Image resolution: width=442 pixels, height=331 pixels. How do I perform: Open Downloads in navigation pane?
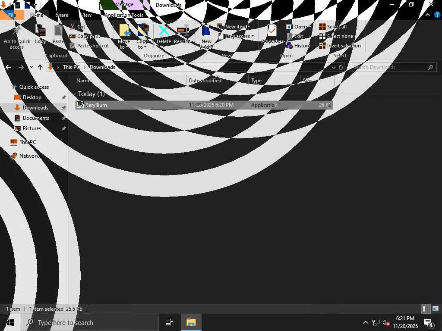[x=35, y=107]
